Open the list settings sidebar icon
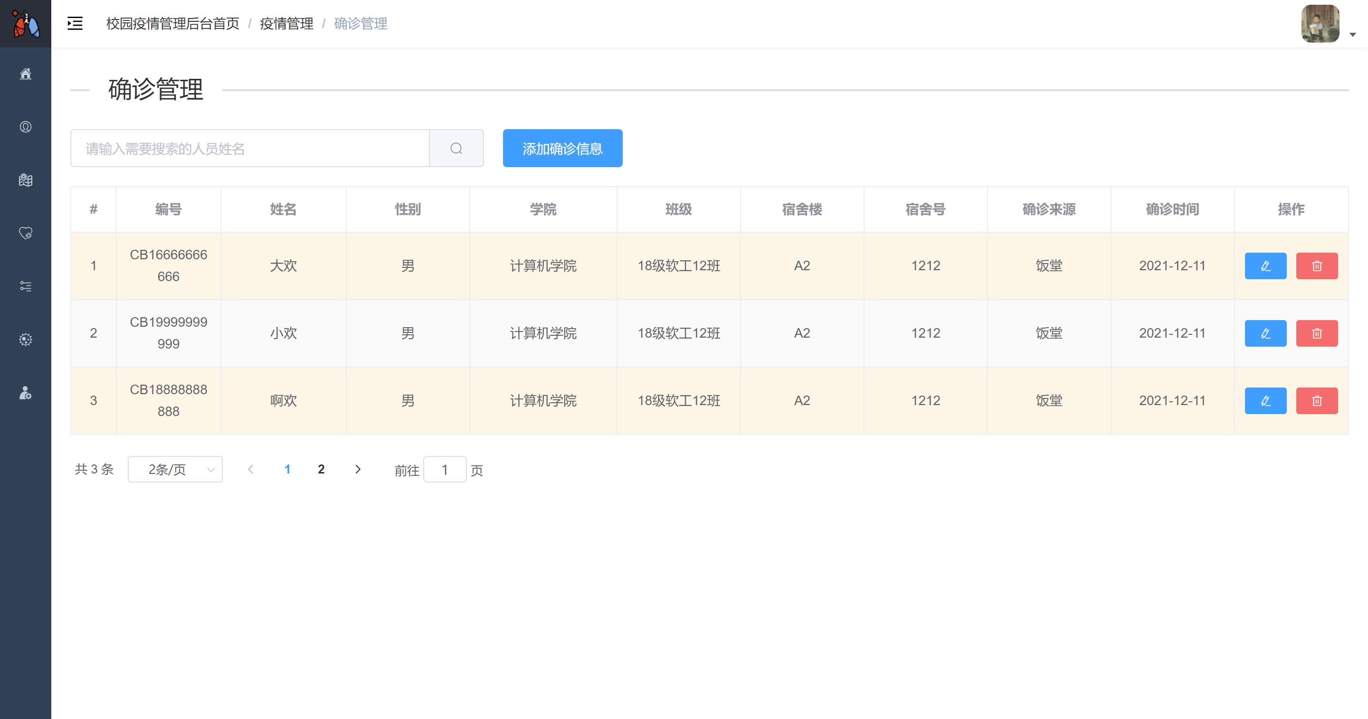The width and height of the screenshot is (1368, 719). click(x=26, y=286)
